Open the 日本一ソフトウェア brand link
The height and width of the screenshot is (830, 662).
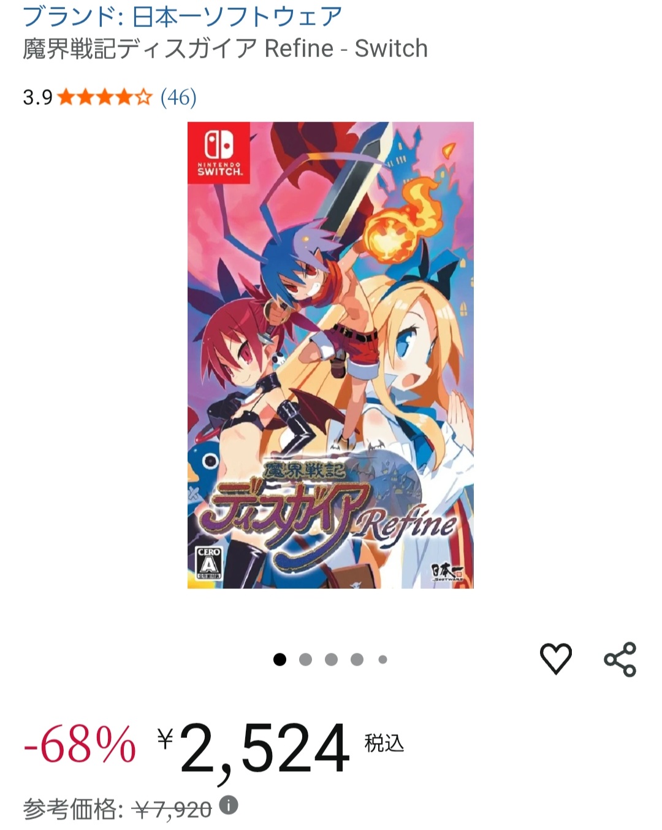pyautogui.click(x=183, y=17)
